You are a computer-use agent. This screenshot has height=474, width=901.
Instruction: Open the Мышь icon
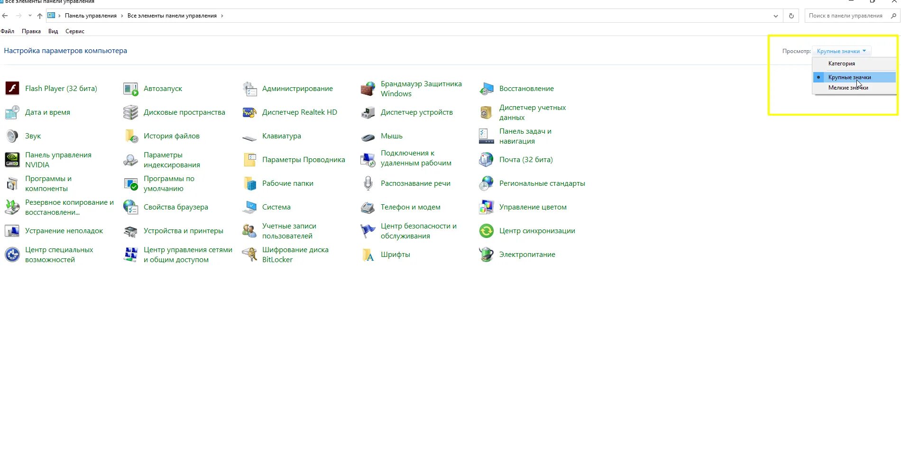click(368, 137)
